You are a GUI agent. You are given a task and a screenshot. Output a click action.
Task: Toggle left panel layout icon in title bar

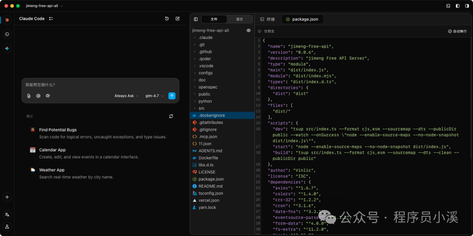pyautogui.click(x=458, y=6)
